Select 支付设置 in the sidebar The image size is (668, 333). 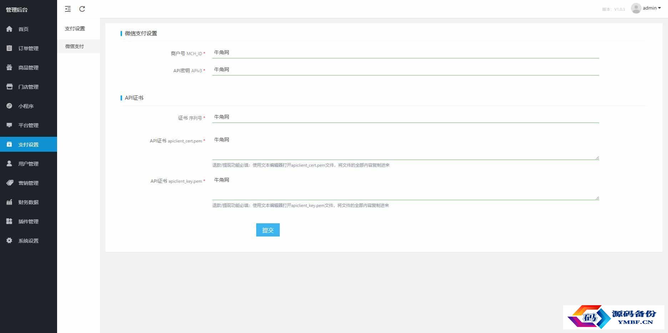29,144
